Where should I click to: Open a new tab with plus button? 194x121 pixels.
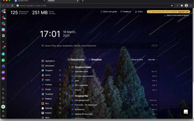click(x=83, y=1)
